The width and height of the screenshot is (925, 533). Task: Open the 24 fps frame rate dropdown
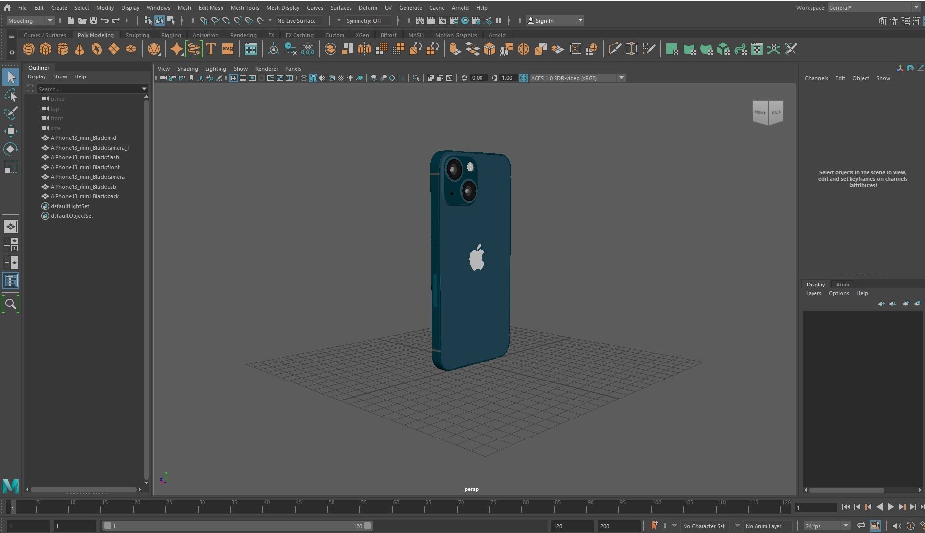[x=827, y=526]
